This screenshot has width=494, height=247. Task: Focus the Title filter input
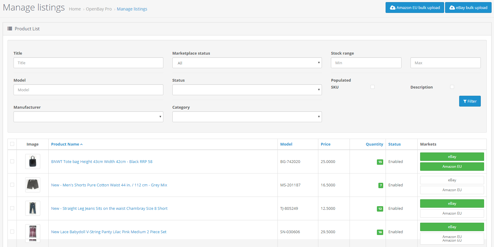point(88,63)
